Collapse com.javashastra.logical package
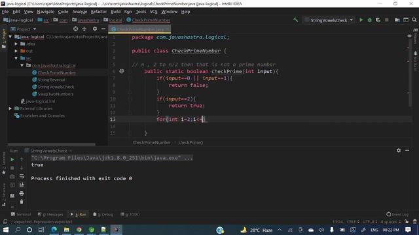 click(22, 65)
